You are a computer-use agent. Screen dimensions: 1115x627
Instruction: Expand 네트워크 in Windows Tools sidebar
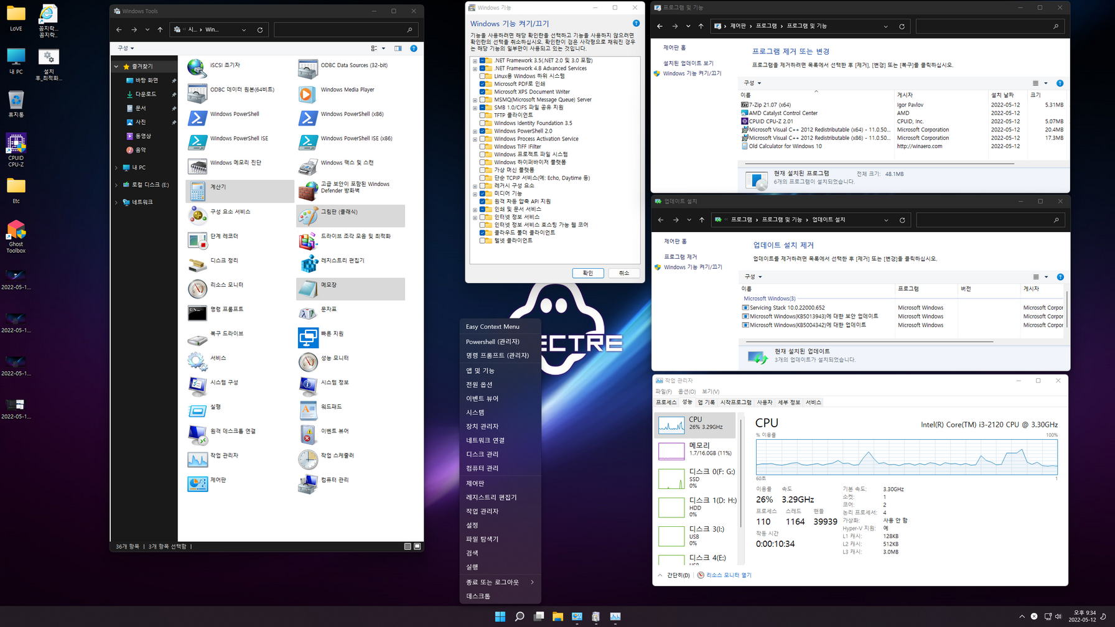(116, 203)
